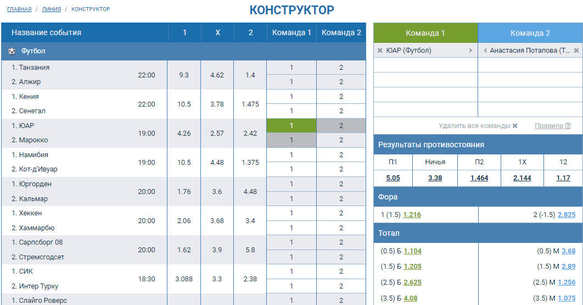This screenshot has height=305, width=583.
Task: Open the Правила link
Action: [x=549, y=126]
